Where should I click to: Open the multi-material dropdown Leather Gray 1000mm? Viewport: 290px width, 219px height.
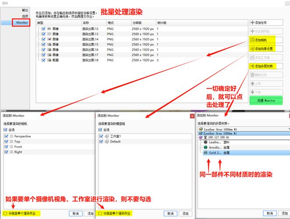point(242,130)
